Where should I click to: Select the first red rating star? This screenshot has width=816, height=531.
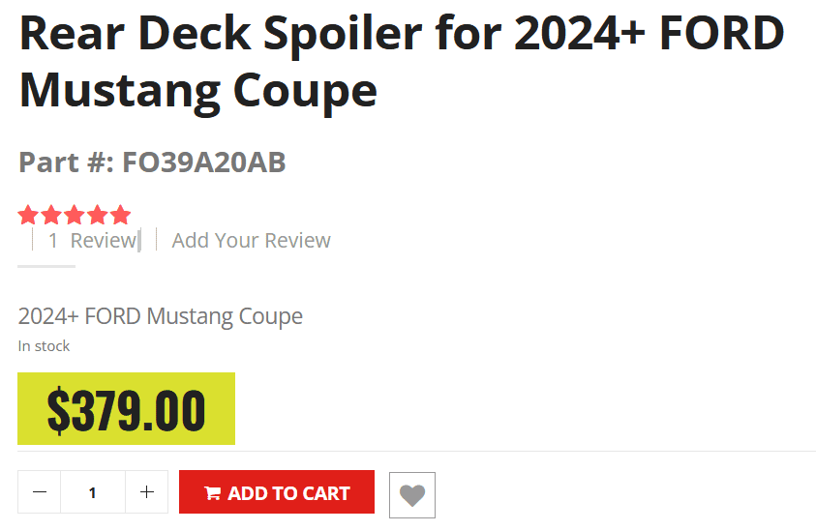click(28, 215)
